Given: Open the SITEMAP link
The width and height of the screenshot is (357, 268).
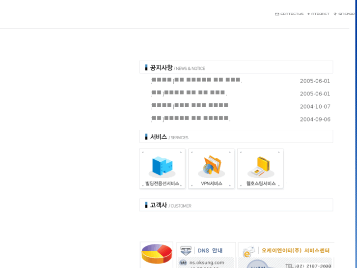Looking at the screenshot, I should (344, 14).
